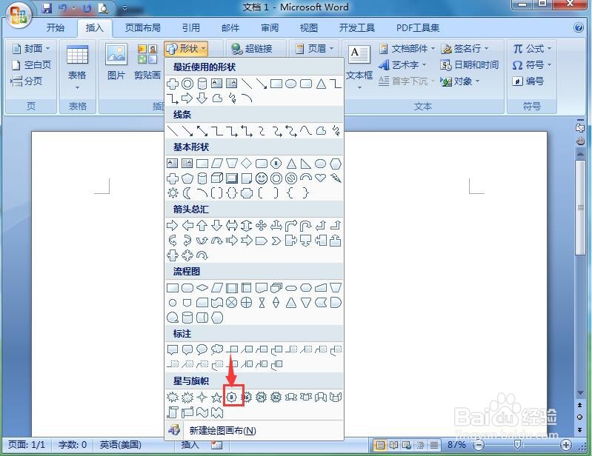Click the Office button
The width and height of the screenshot is (592, 456).
tap(19, 16)
